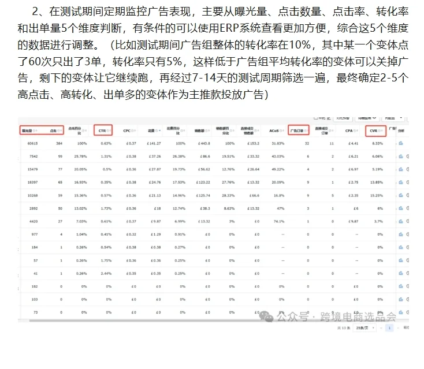The height and width of the screenshot is (369, 424).
Task: Sort by the 点击百分比 column header
Action: [x=75, y=131]
